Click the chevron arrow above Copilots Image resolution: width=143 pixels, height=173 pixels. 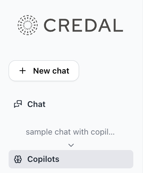[71, 145]
